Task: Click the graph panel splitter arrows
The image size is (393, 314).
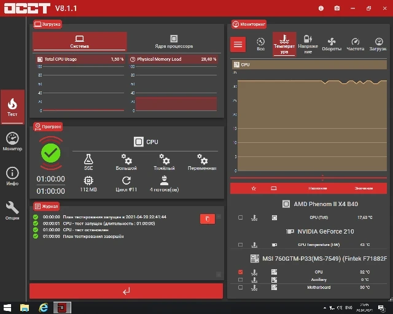Action: tap(322, 178)
